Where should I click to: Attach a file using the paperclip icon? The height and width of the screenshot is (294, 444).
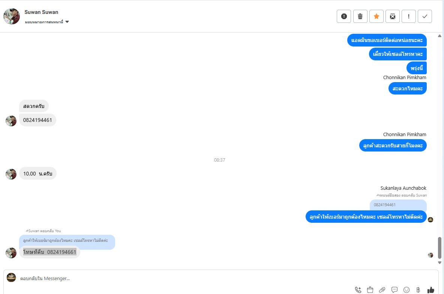pyautogui.click(x=382, y=290)
